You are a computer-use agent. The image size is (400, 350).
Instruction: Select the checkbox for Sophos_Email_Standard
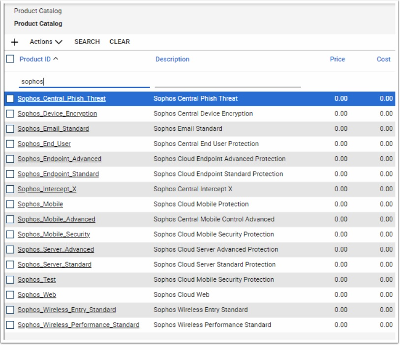tap(10, 129)
